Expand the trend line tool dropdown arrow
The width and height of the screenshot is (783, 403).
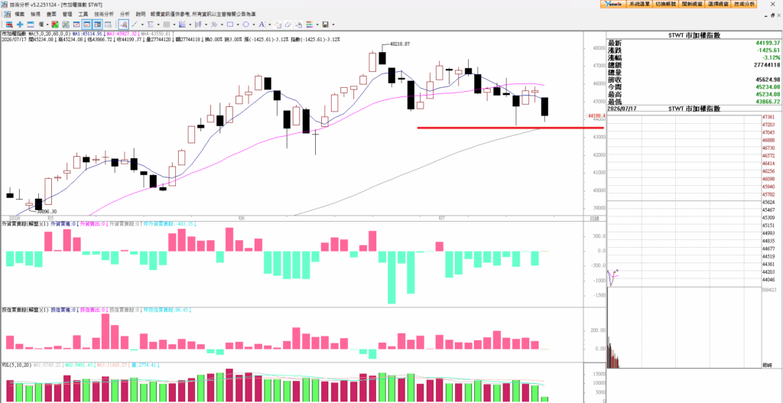tap(142, 24)
